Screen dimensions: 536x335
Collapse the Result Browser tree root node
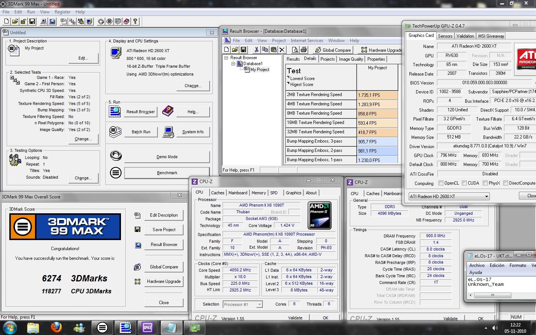click(x=226, y=58)
